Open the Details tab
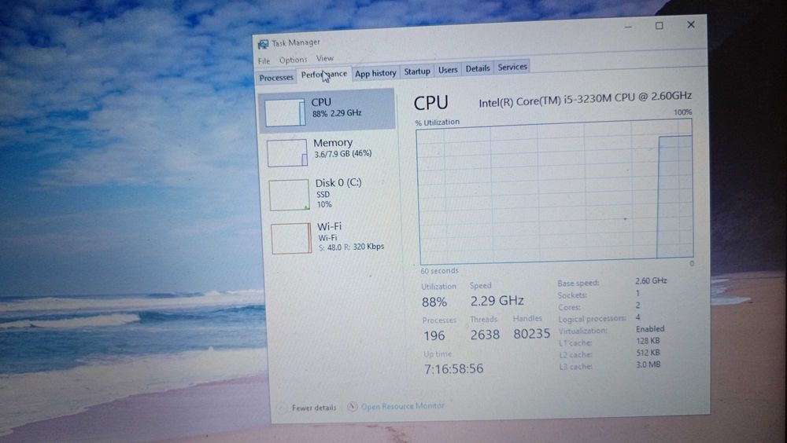The width and height of the screenshot is (787, 443). point(478,68)
